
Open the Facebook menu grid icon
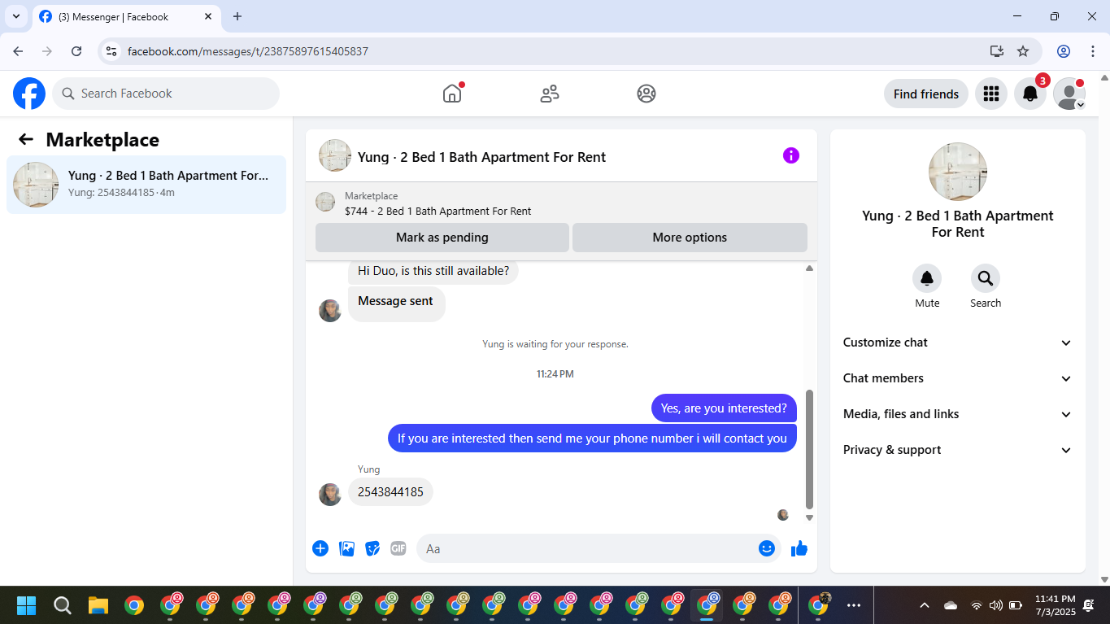(x=991, y=94)
